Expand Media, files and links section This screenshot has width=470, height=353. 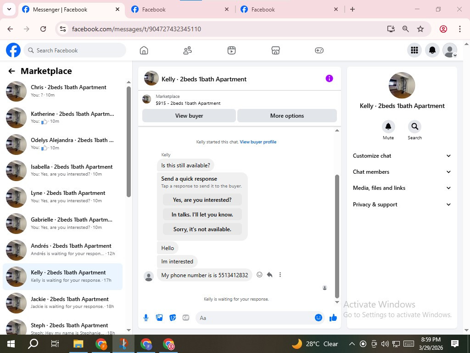pos(402,188)
